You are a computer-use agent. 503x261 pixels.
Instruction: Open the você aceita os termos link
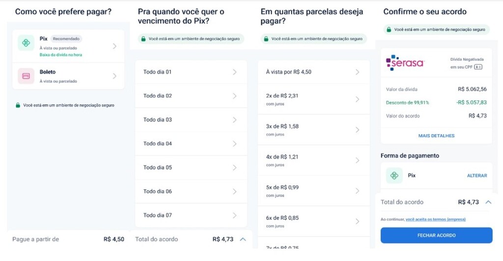pyautogui.click(x=435, y=219)
